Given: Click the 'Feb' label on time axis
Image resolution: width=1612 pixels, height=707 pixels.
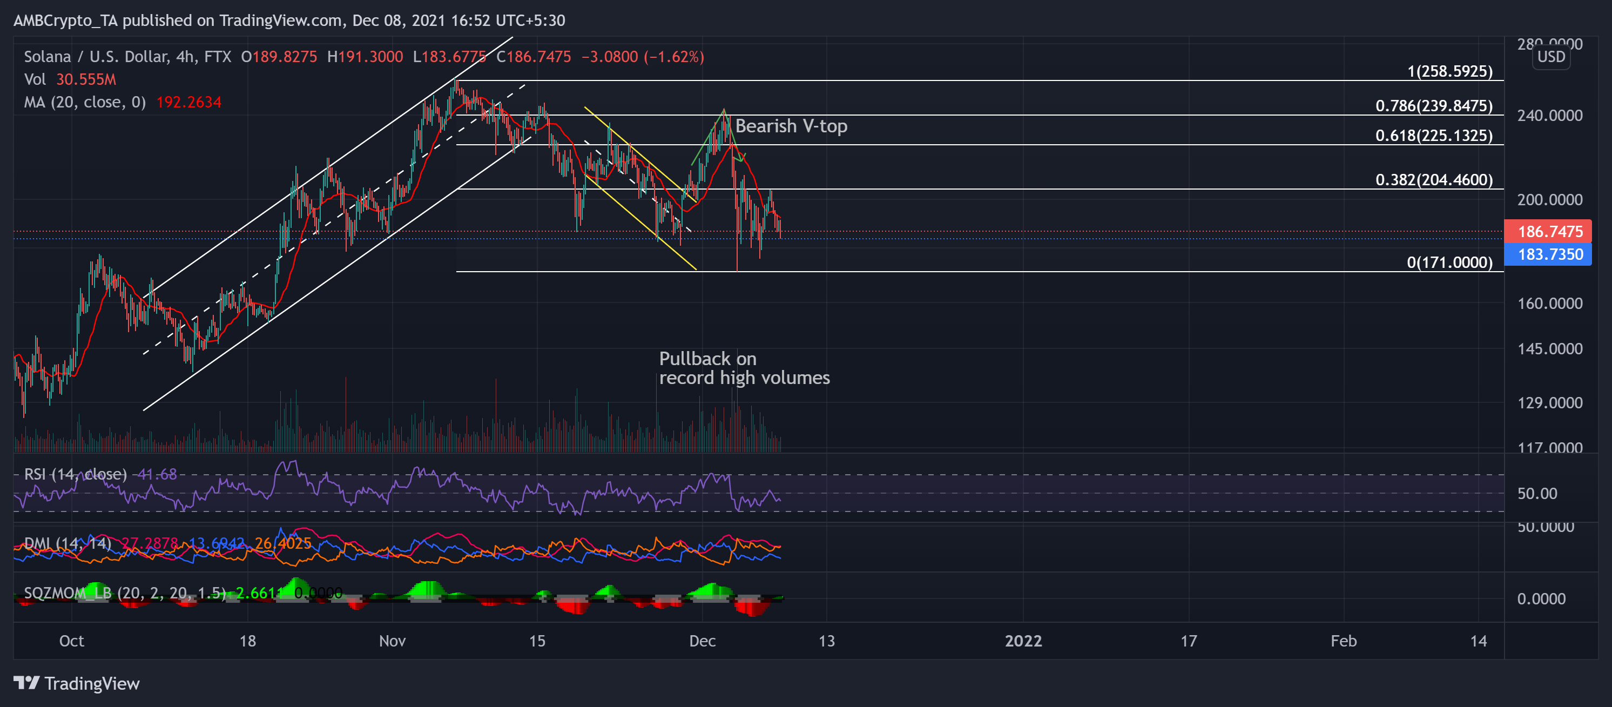Looking at the screenshot, I should (1344, 641).
